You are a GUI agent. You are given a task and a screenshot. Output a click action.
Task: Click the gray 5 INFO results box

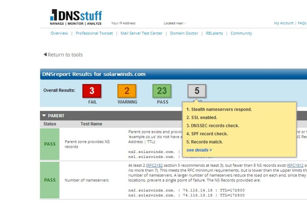tap(197, 91)
